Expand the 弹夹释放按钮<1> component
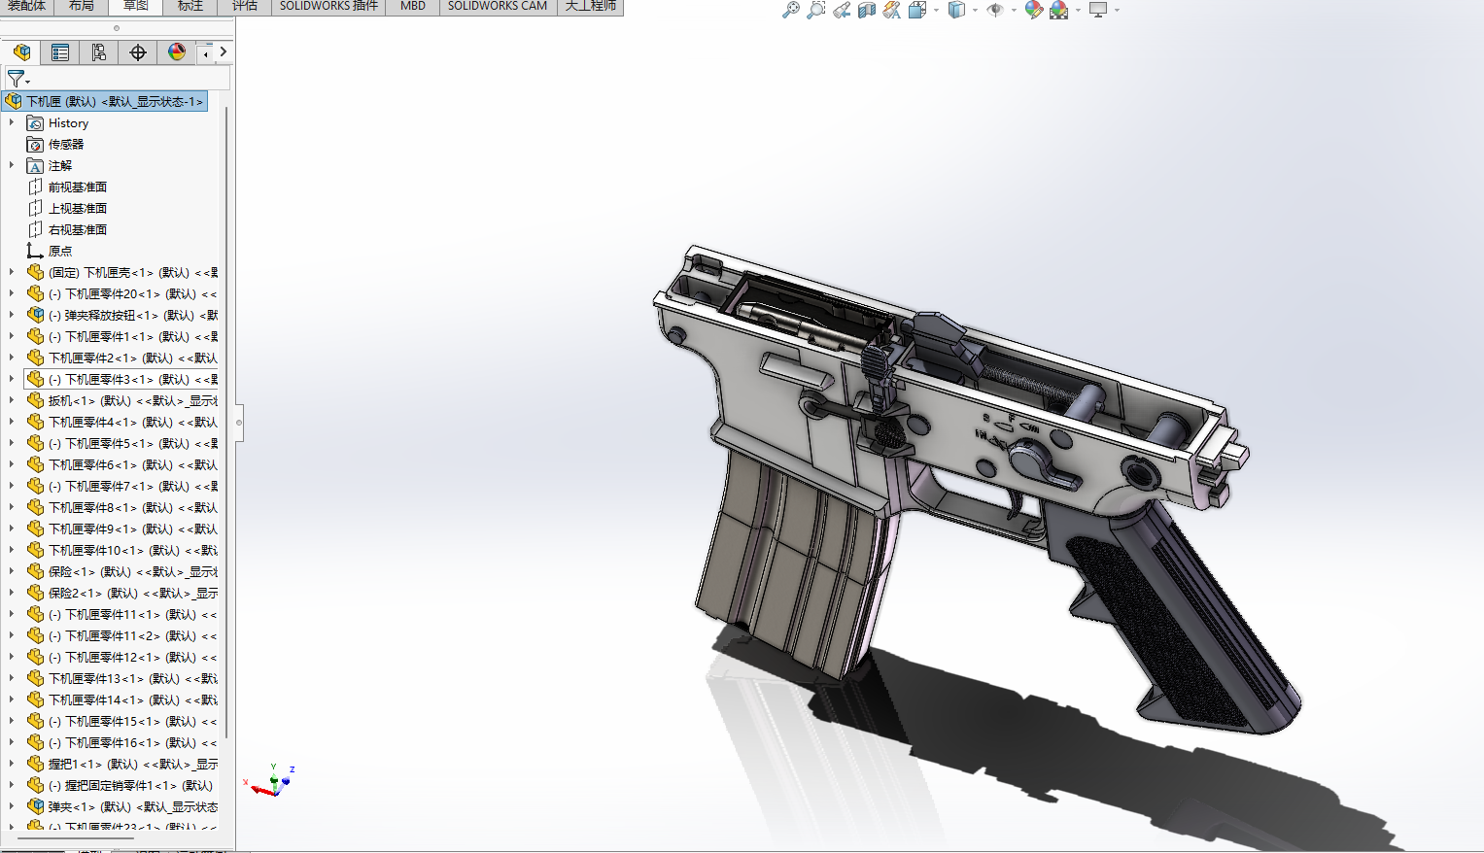The image size is (1484, 853). (12, 315)
